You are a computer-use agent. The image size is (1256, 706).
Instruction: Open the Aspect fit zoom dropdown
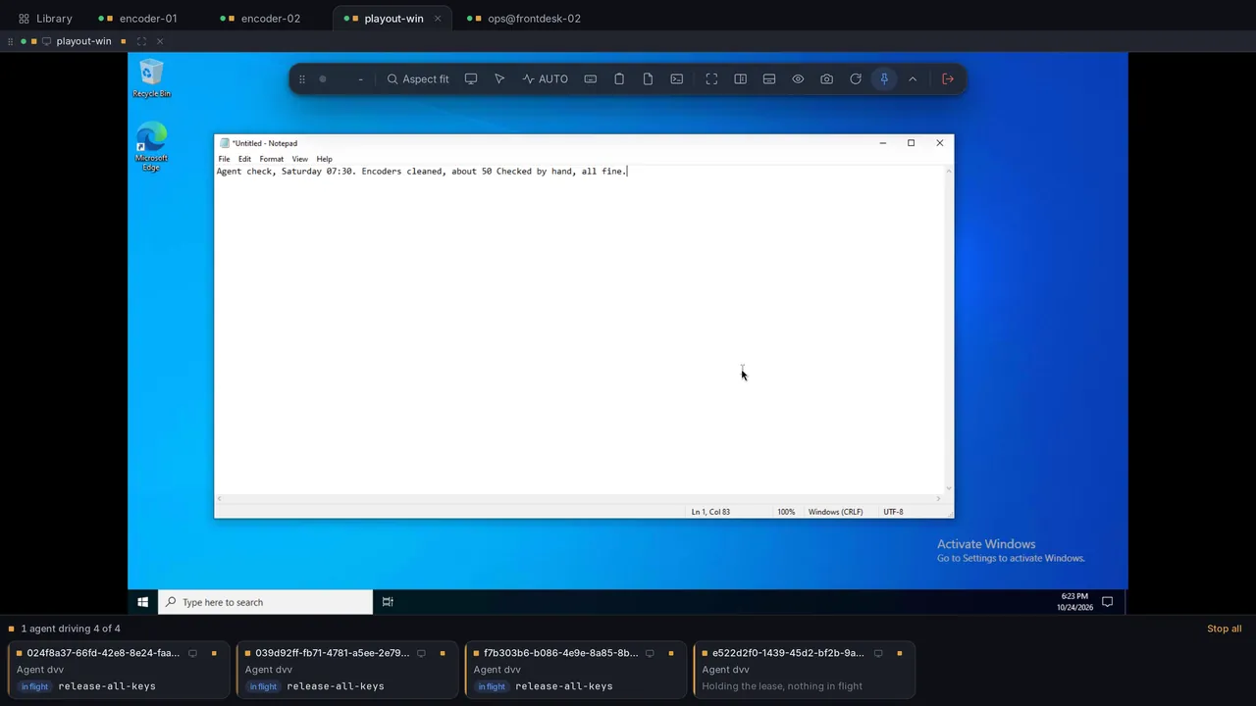pyautogui.click(x=418, y=79)
